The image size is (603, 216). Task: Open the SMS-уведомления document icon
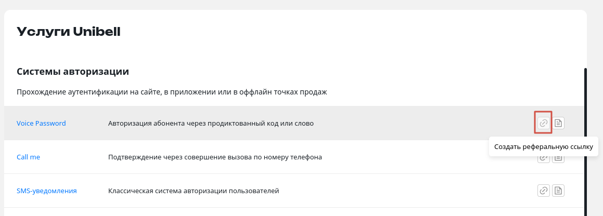[x=558, y=190]
